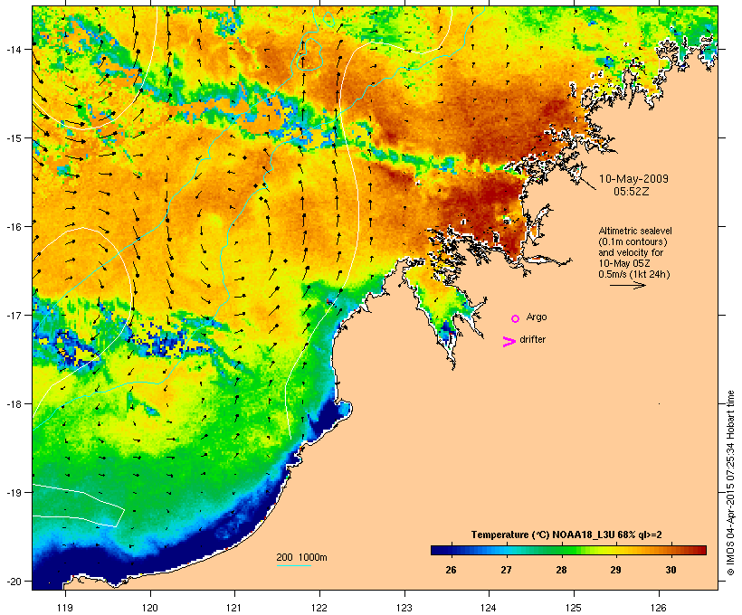
Task: Click the 'Temperature (°C) NOAA18_L3U' colorbar title
Action: (566, 535)
